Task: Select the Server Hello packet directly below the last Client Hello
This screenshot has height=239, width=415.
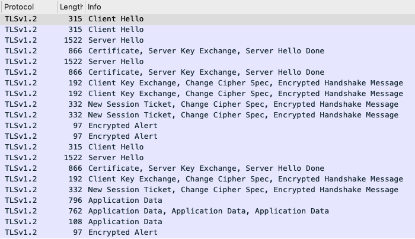Action: pyautogui.click(x=207, y=158)
